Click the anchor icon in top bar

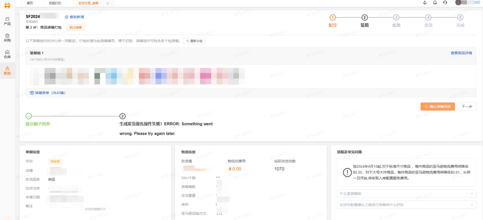[425, 3]
